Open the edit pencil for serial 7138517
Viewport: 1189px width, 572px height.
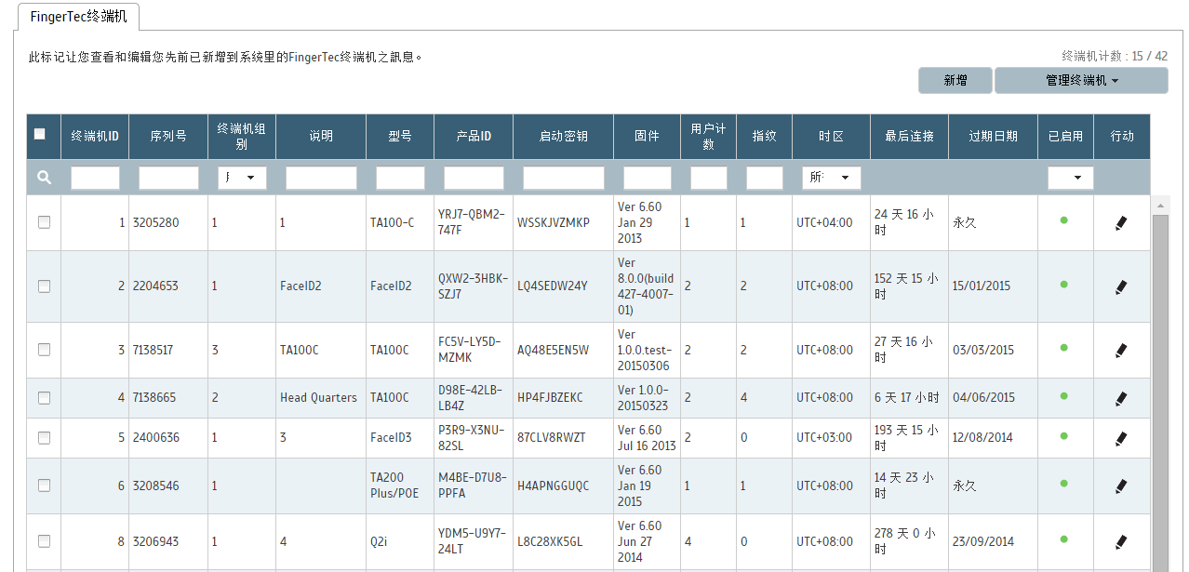coord(1121,351)
